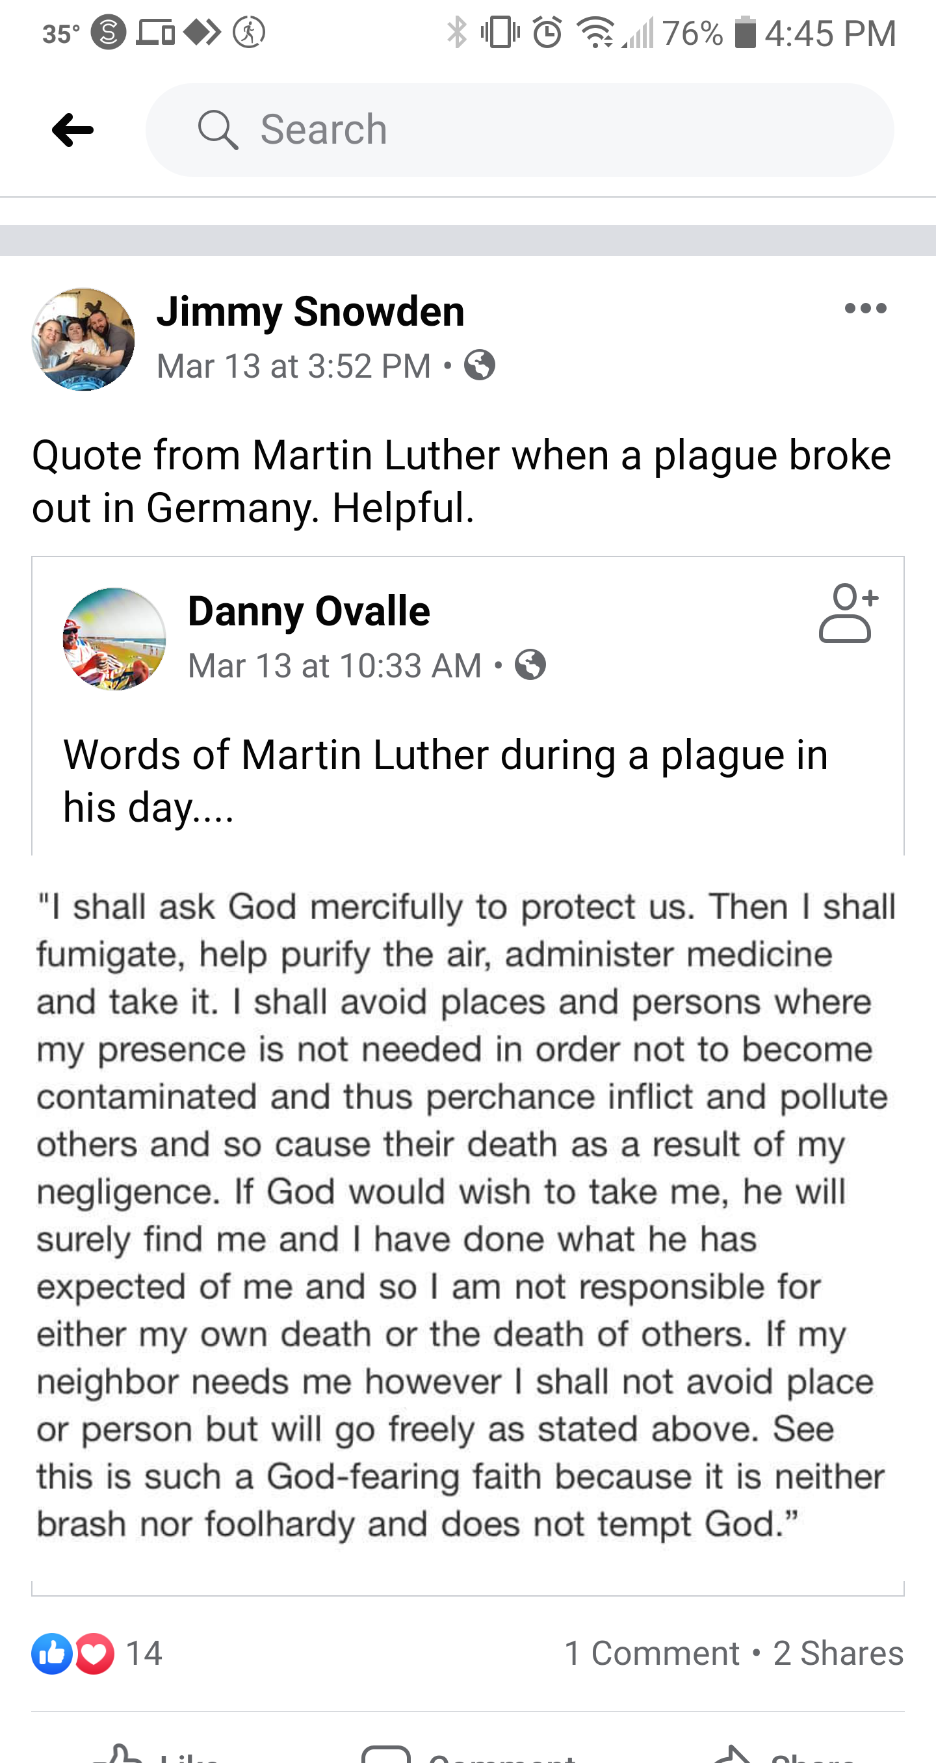
Task: Open the 1 Comment link
Action: tap(651, 1654)
